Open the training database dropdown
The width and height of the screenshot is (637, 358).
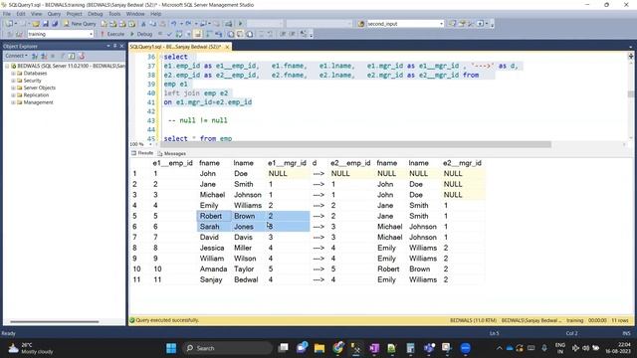click(61, 34)
